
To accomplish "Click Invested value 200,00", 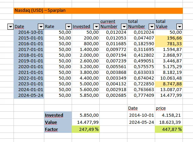I will click(x=86, y=38).
